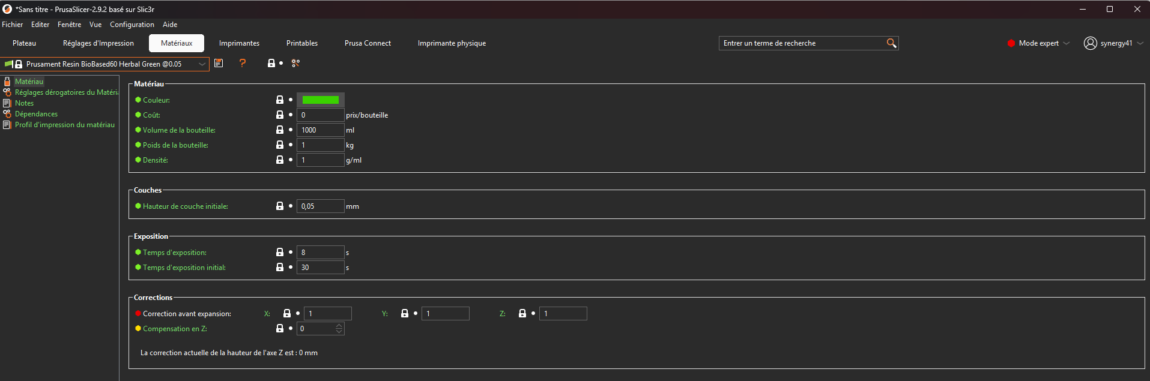Click the lock icon beside Hauteur de couche initiale
Screen dimensions: 1150x381
[x=280, y=206]
